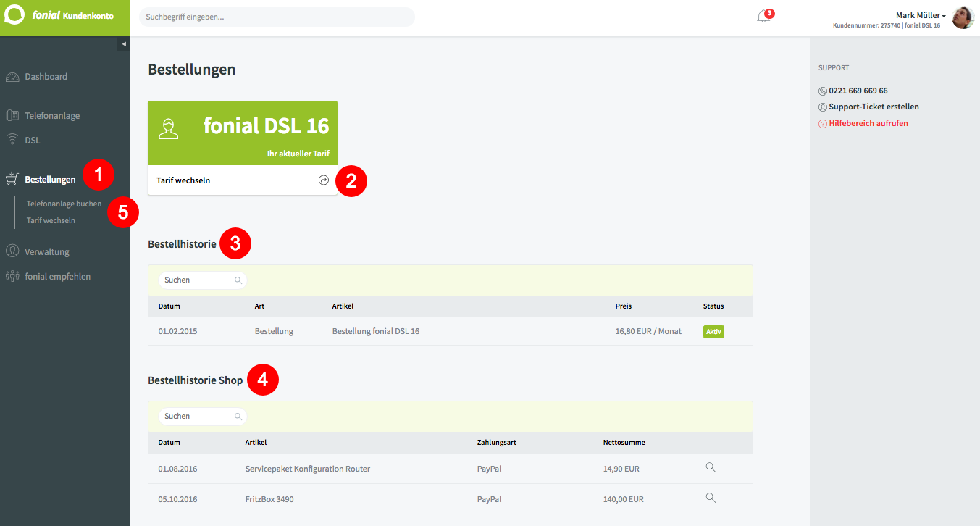Click the date 05.10.2016
This screenshot has height=526, width=980.
tap(177, 499)
